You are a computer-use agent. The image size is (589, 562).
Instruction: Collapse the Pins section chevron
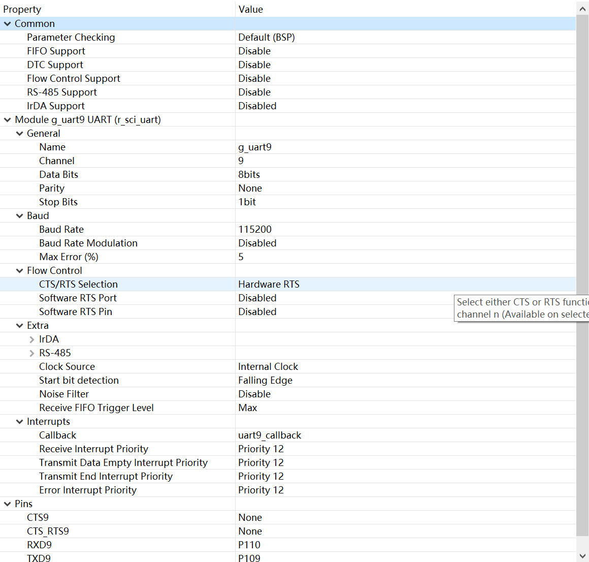pos(7,504)
